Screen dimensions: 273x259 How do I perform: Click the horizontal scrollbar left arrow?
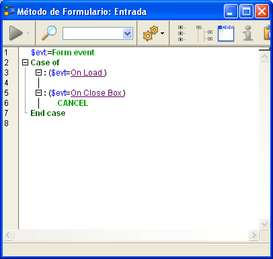[x=8, y=235]
